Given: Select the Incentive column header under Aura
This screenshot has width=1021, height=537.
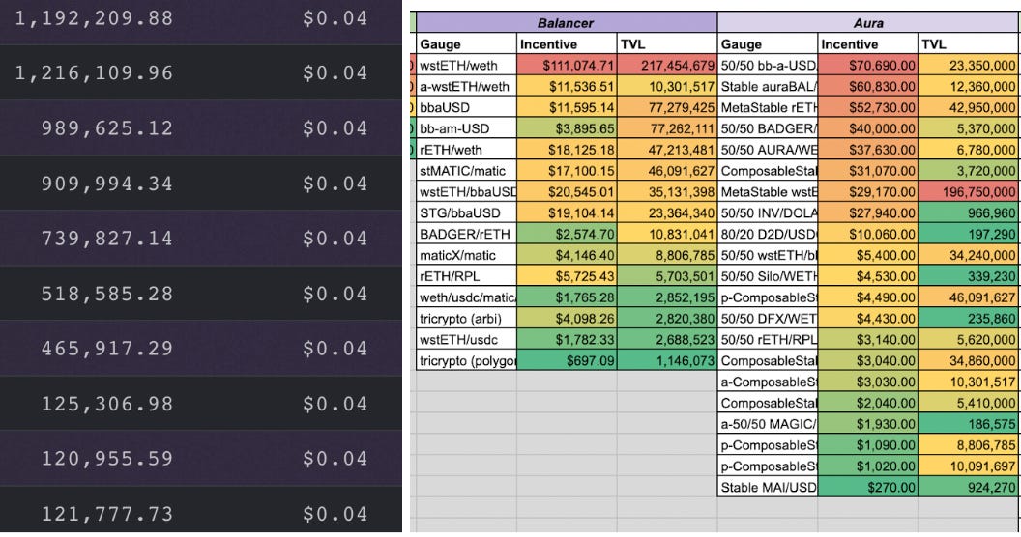Looking at the screenshot, I should pos(867,44).
